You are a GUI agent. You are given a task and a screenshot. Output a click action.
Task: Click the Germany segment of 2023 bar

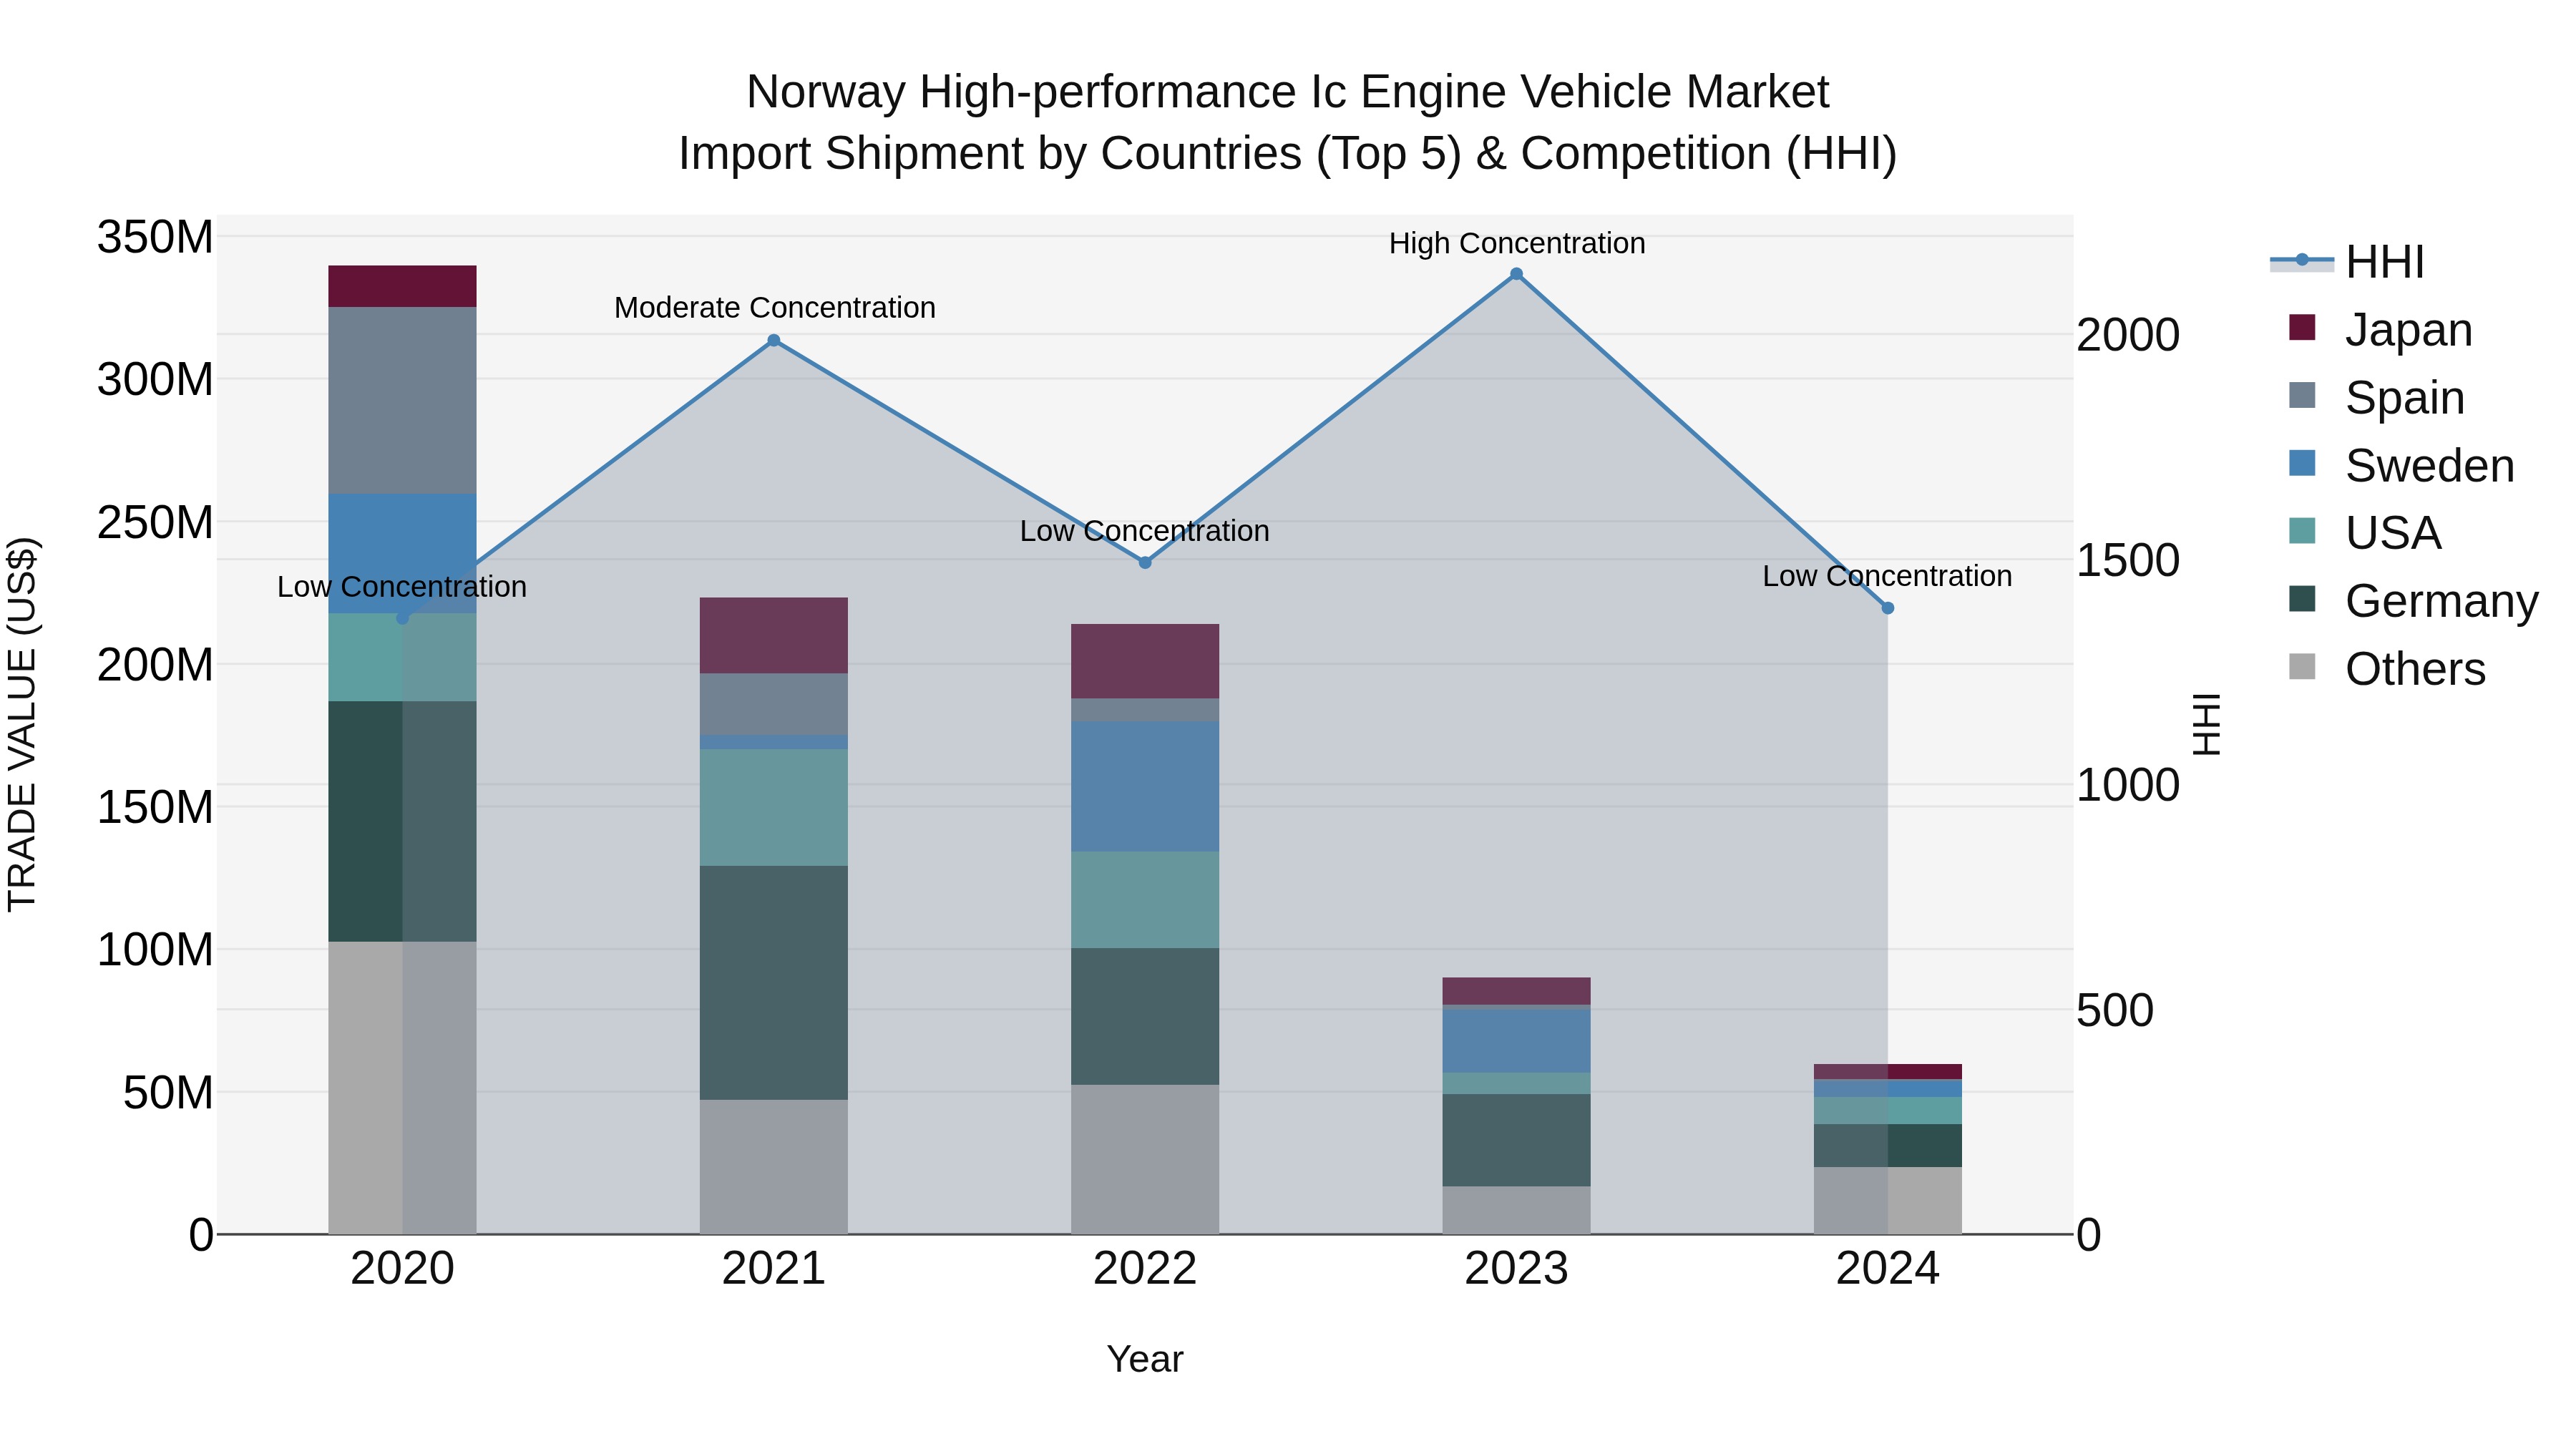click(x=1516, y=1141)
